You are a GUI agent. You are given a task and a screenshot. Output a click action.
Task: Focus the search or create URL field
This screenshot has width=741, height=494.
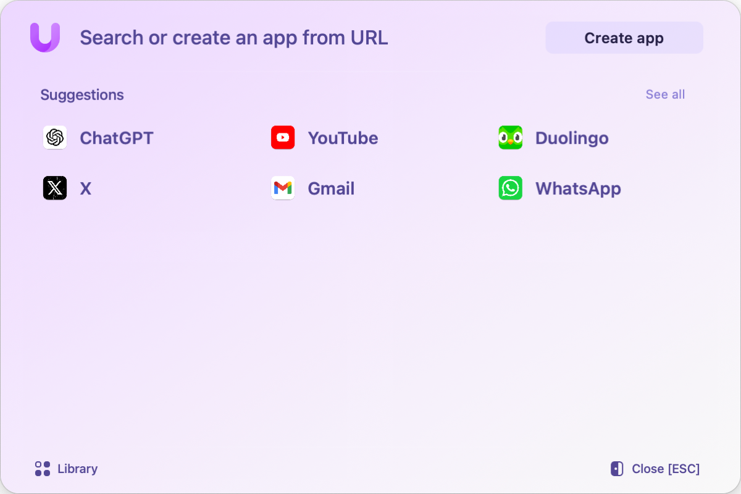[x=233, y=38]
